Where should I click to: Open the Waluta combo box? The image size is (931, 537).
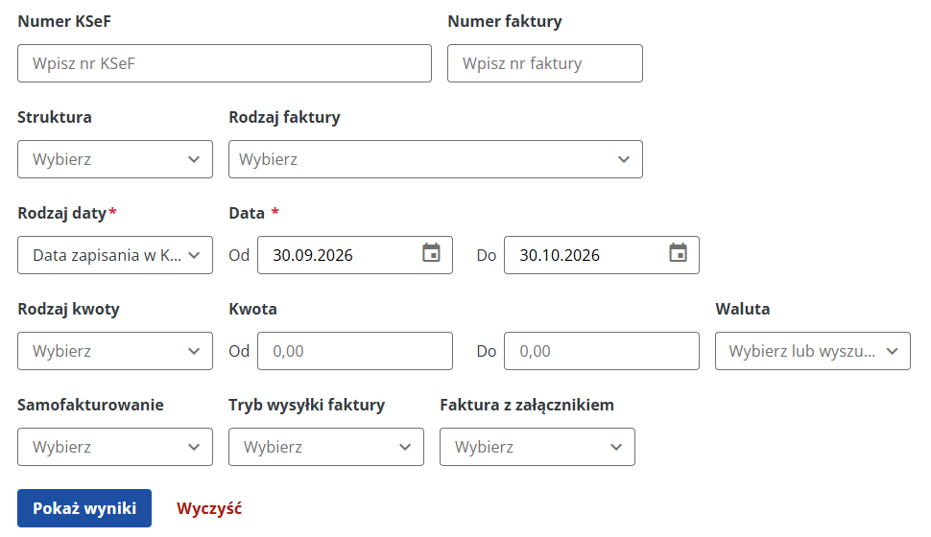click(x=812, y=351)
